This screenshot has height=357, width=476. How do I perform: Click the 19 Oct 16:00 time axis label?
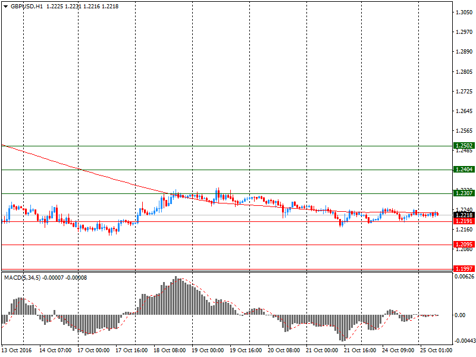246,350
